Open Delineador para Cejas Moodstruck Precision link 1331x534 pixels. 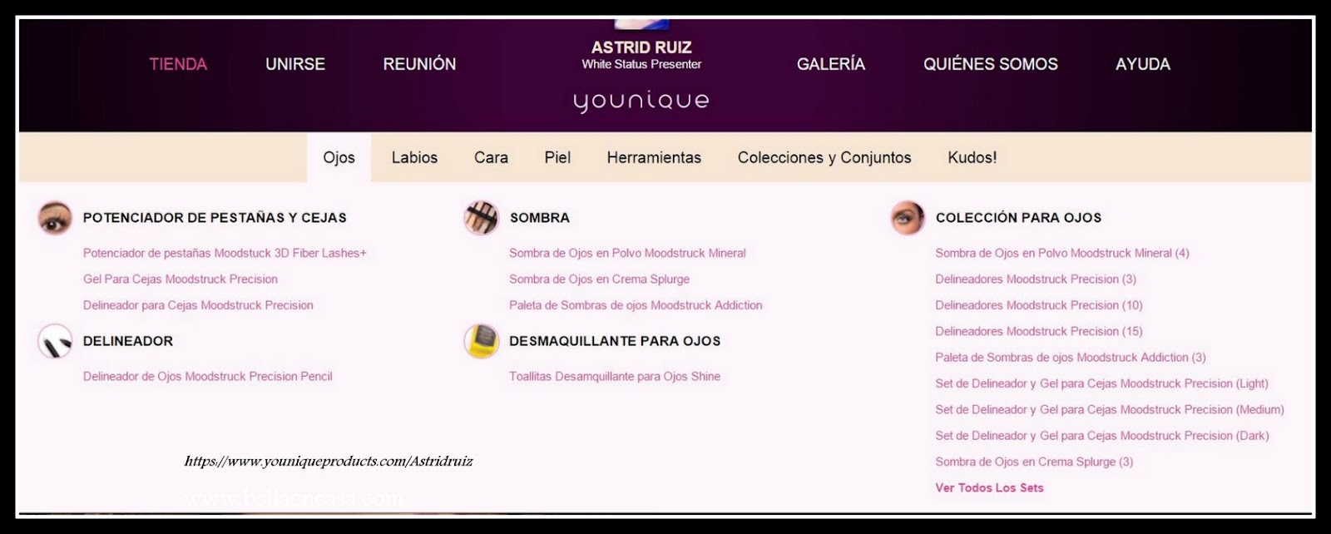pyautogui.click(x=198, y=305)
